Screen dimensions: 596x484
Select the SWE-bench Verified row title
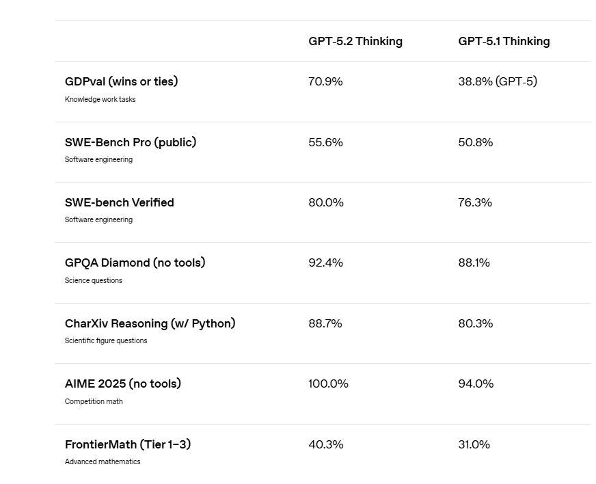(x=120, y=202)
